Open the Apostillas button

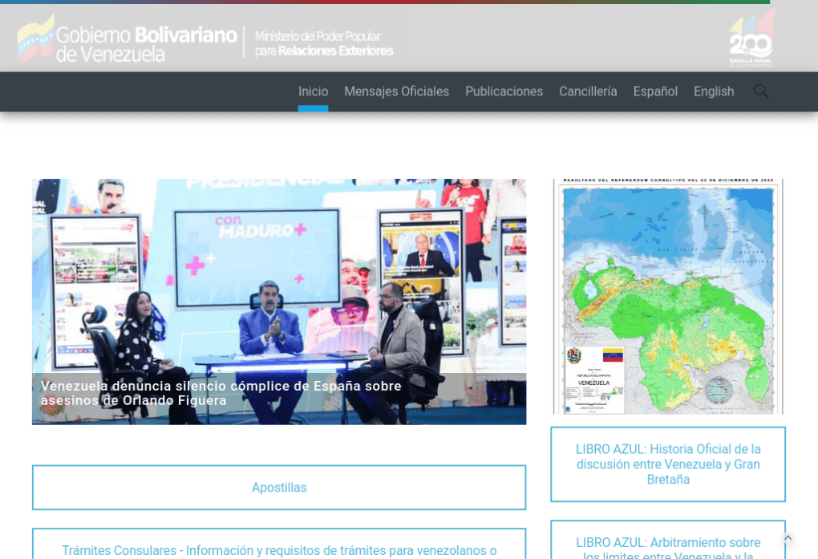point(279,488)
